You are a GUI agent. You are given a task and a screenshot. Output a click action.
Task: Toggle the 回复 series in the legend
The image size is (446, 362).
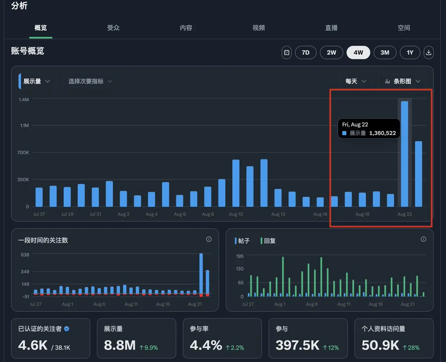tap(268, 241)
